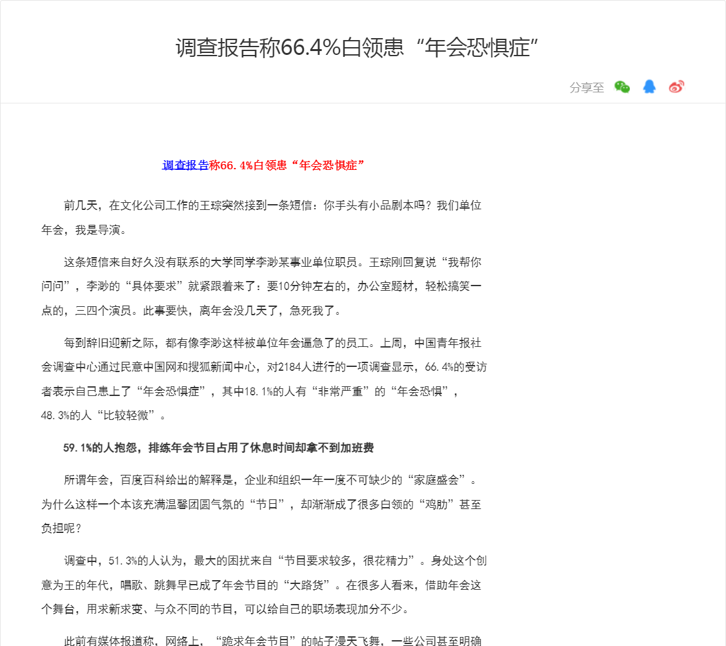This screenshot has width=726, height=646.
Task: Click the 分享至 label
Action: point(587,87)
